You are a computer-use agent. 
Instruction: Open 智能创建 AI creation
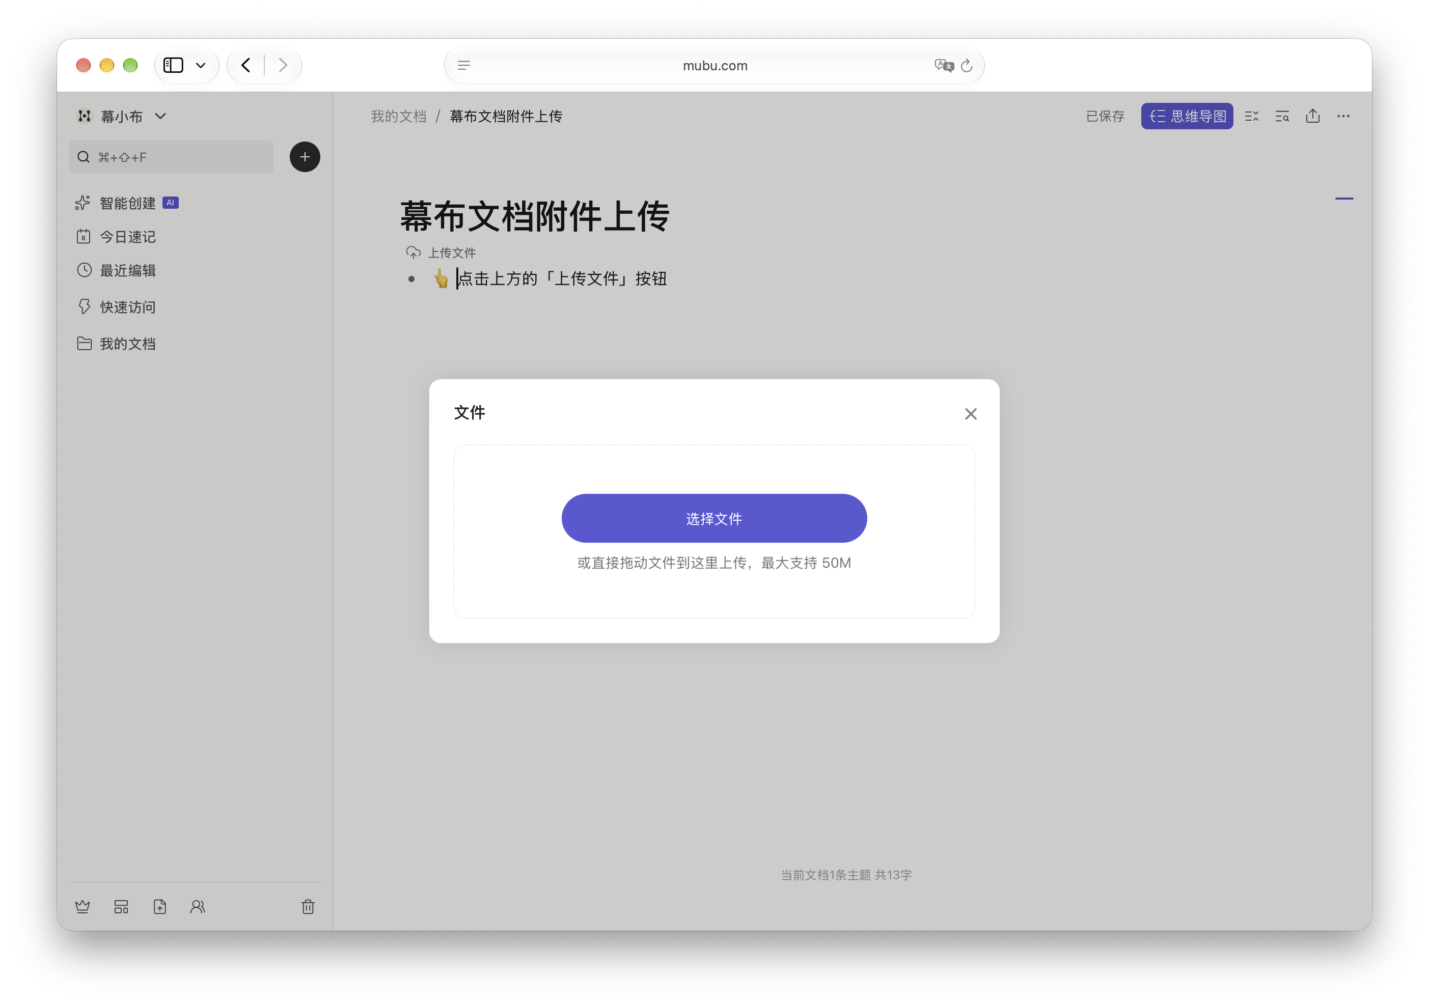(x=127, y=203)
